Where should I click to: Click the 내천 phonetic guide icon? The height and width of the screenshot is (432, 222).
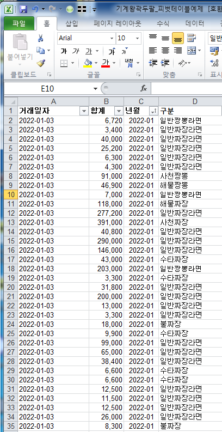[x=128, y=63]
